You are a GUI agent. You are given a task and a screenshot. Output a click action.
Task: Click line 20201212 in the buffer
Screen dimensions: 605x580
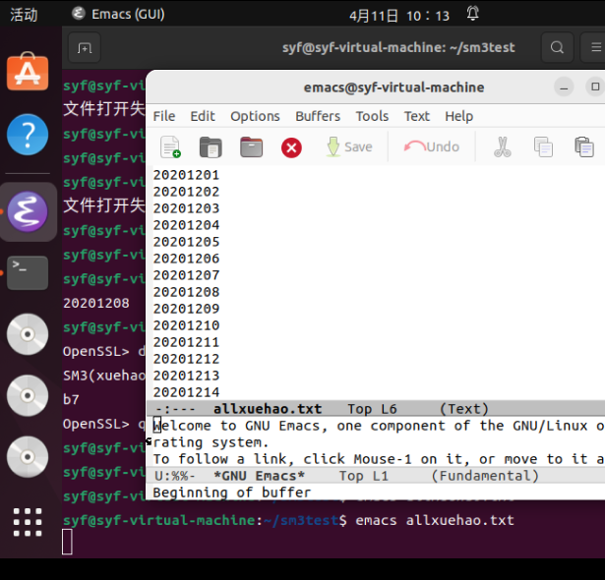click(186, 359)
